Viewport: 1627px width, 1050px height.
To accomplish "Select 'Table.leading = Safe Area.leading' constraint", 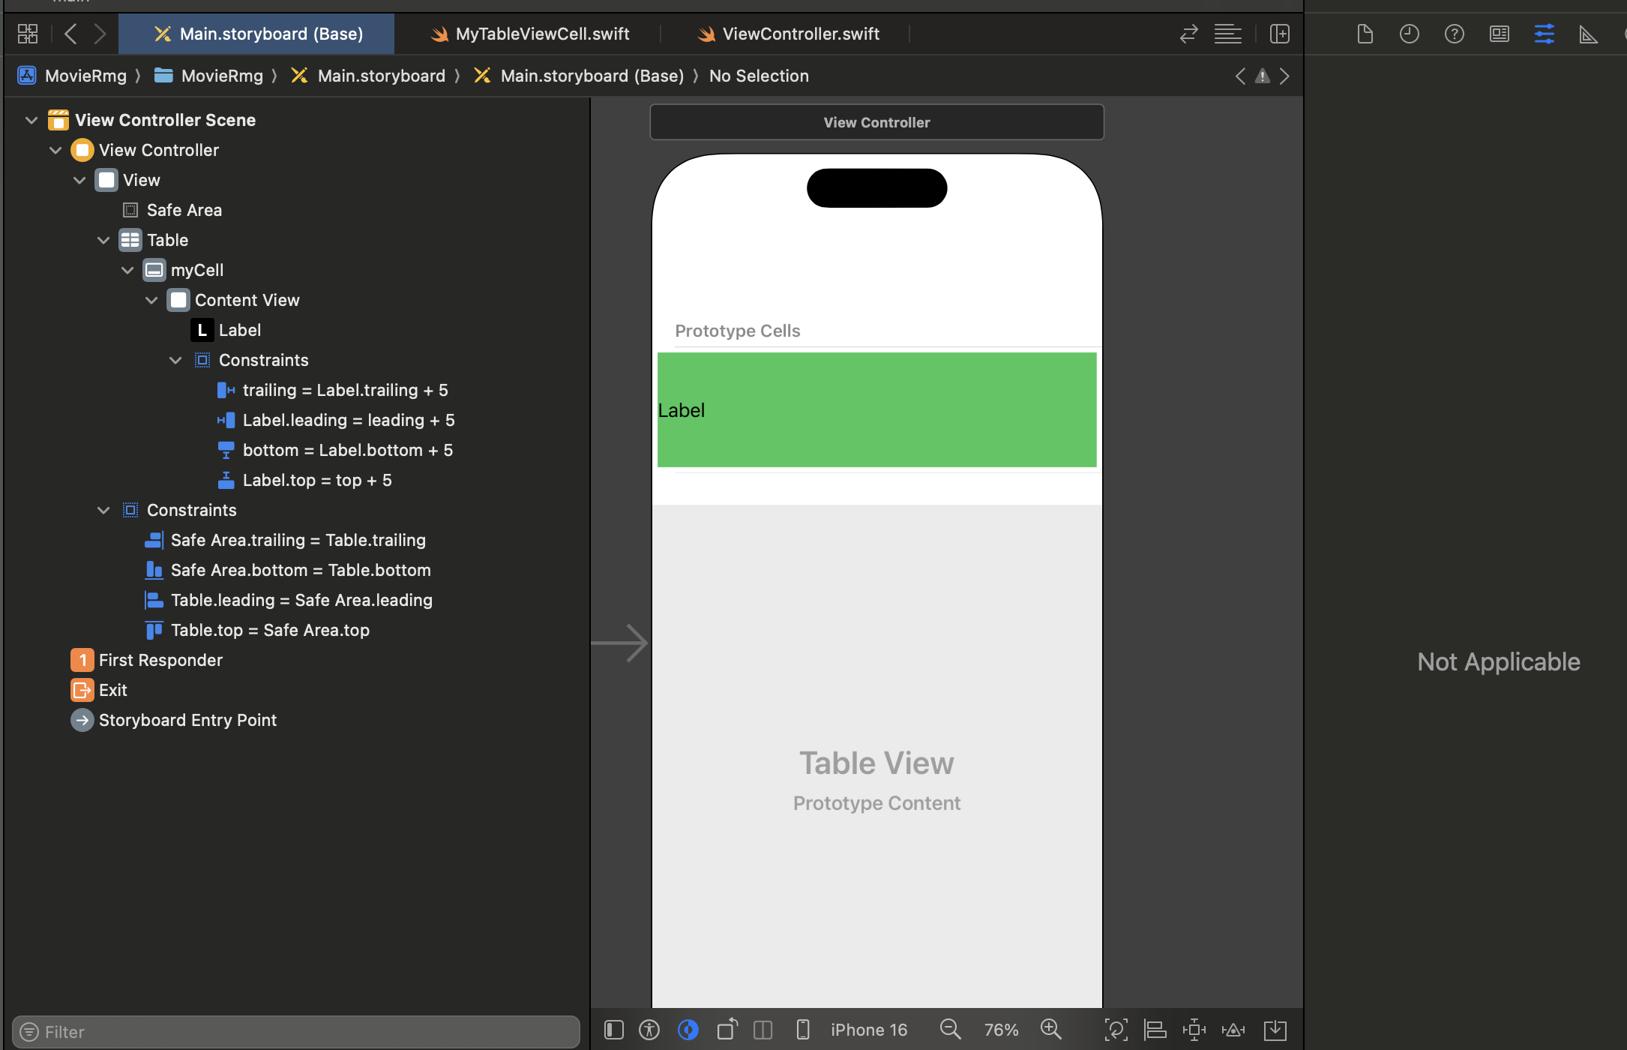I will click(288, 600).
